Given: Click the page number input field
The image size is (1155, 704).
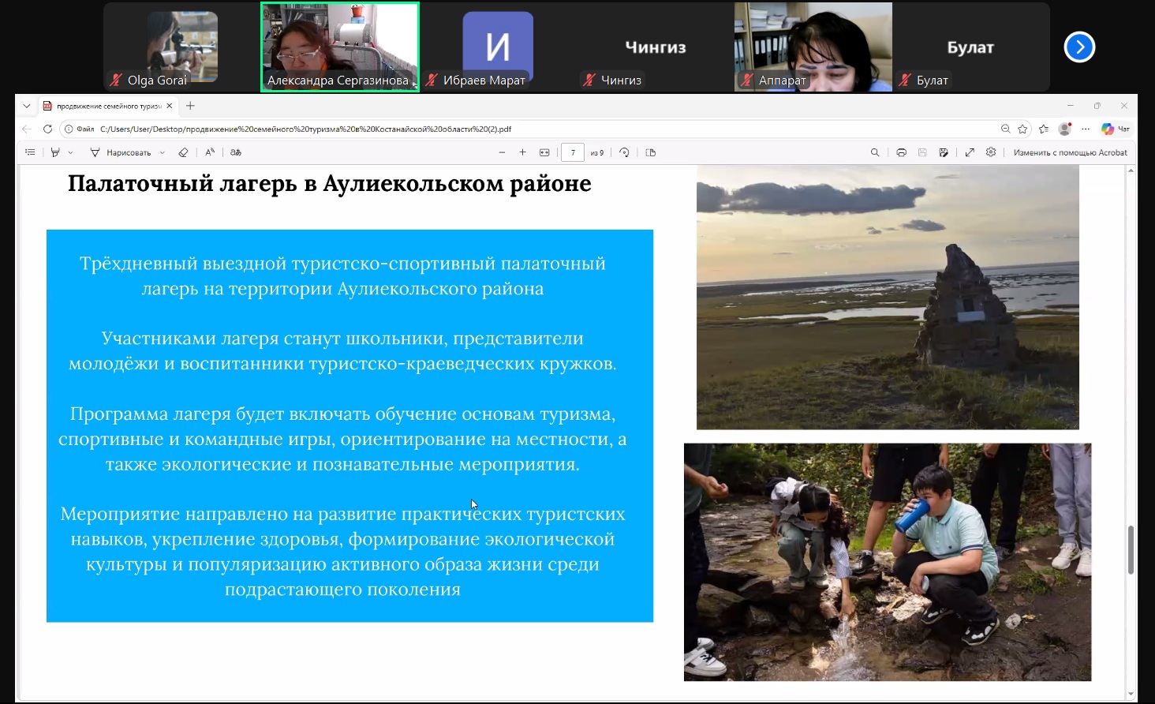Looking at the screenshot, I should pos(573,152).
